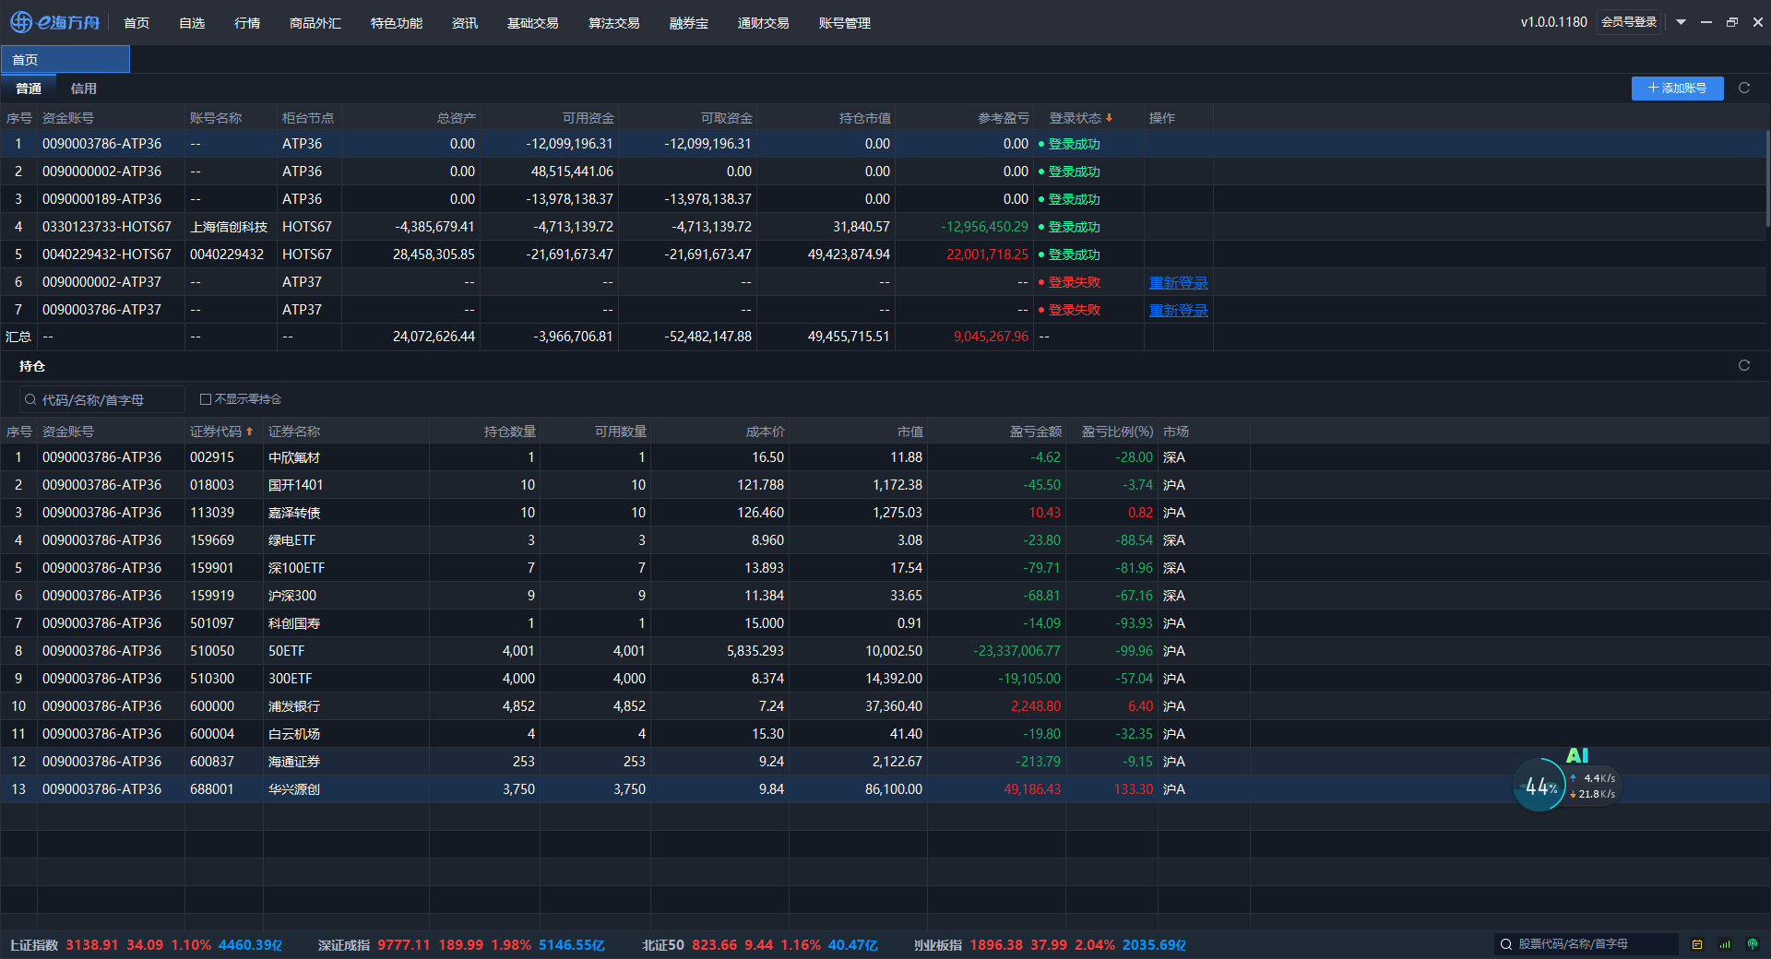Restore down the application window
Viewport: 1771px width, 959px height.
1732,22
